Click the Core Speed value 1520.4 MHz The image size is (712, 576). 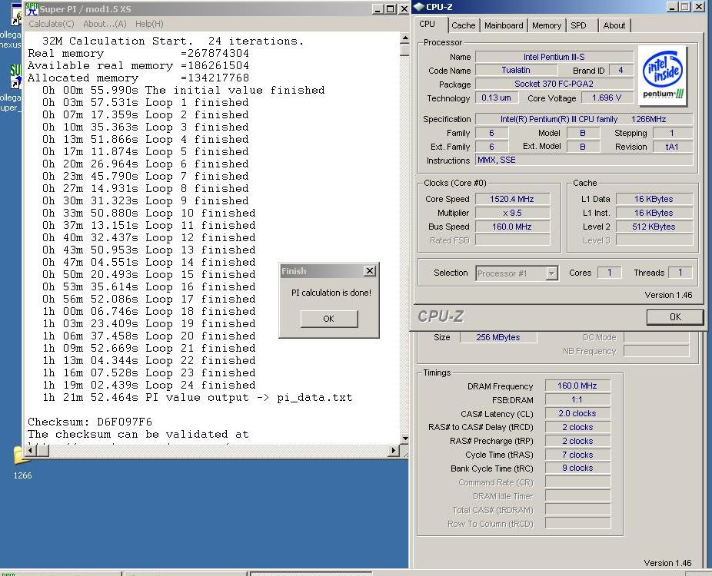tap(512, 199)
